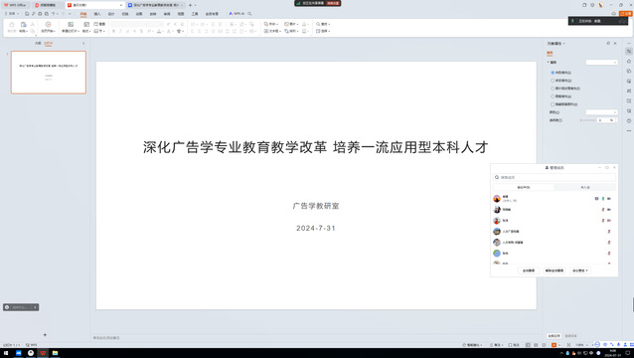
Task: Select the 图片或纹理填充 radio button
Action: pyautogui.click(x=553, y=89)
